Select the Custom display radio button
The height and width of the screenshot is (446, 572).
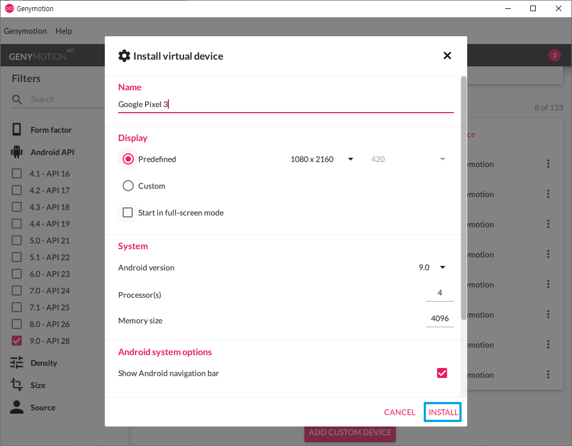[128, 186]
